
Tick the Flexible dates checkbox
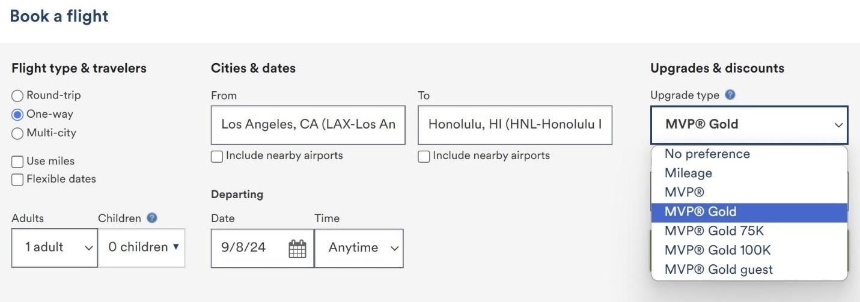tap(17, 180)
